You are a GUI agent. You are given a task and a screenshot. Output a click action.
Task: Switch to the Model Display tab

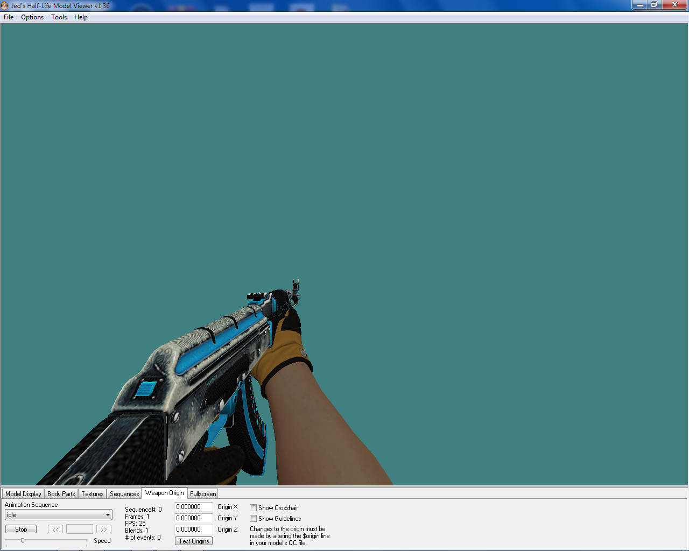coord(23,493)
